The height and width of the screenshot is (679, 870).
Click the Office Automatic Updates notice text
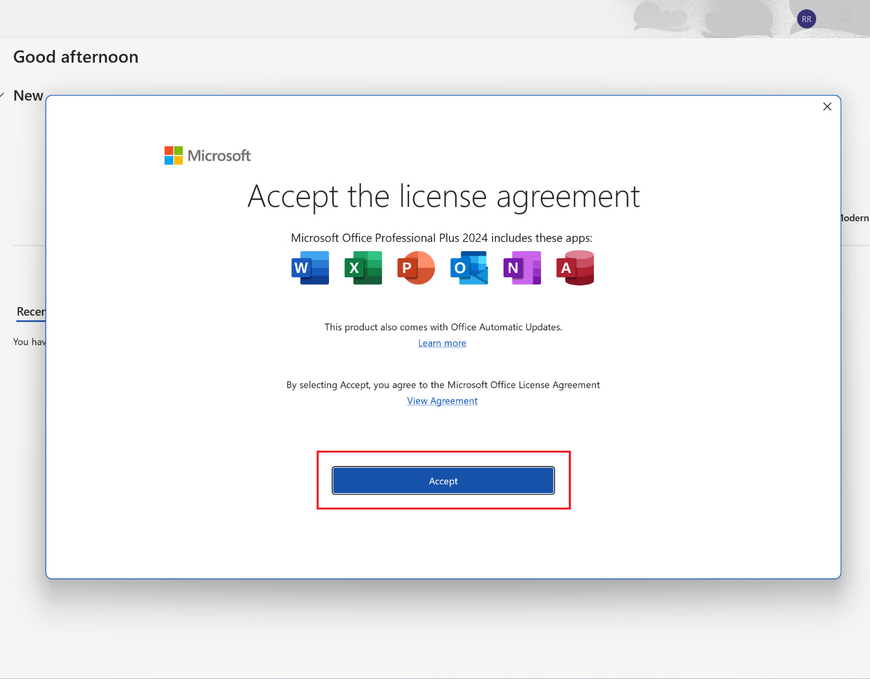(443, 327)
